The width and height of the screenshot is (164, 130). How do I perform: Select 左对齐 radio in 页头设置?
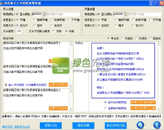point(18,25)
